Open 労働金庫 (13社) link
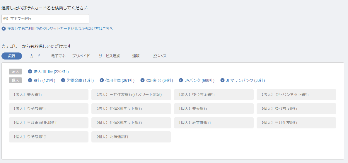 pyautogui.click(x=80, y=80)
